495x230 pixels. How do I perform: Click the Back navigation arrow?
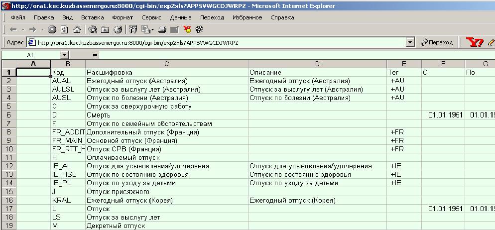click(x=13, y=30)
